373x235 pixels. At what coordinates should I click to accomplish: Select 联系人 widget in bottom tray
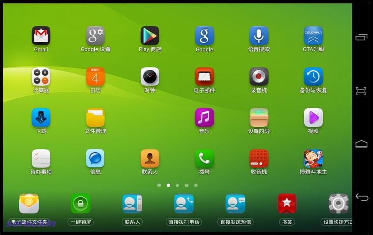click(x=132, y=203)
